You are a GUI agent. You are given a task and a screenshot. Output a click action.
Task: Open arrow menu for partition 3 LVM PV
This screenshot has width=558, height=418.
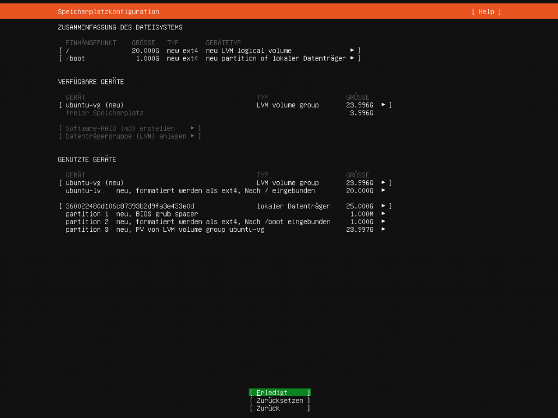pos(384,230)
